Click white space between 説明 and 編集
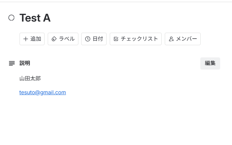This screenshot has width=232, height=145. point(115,63)
